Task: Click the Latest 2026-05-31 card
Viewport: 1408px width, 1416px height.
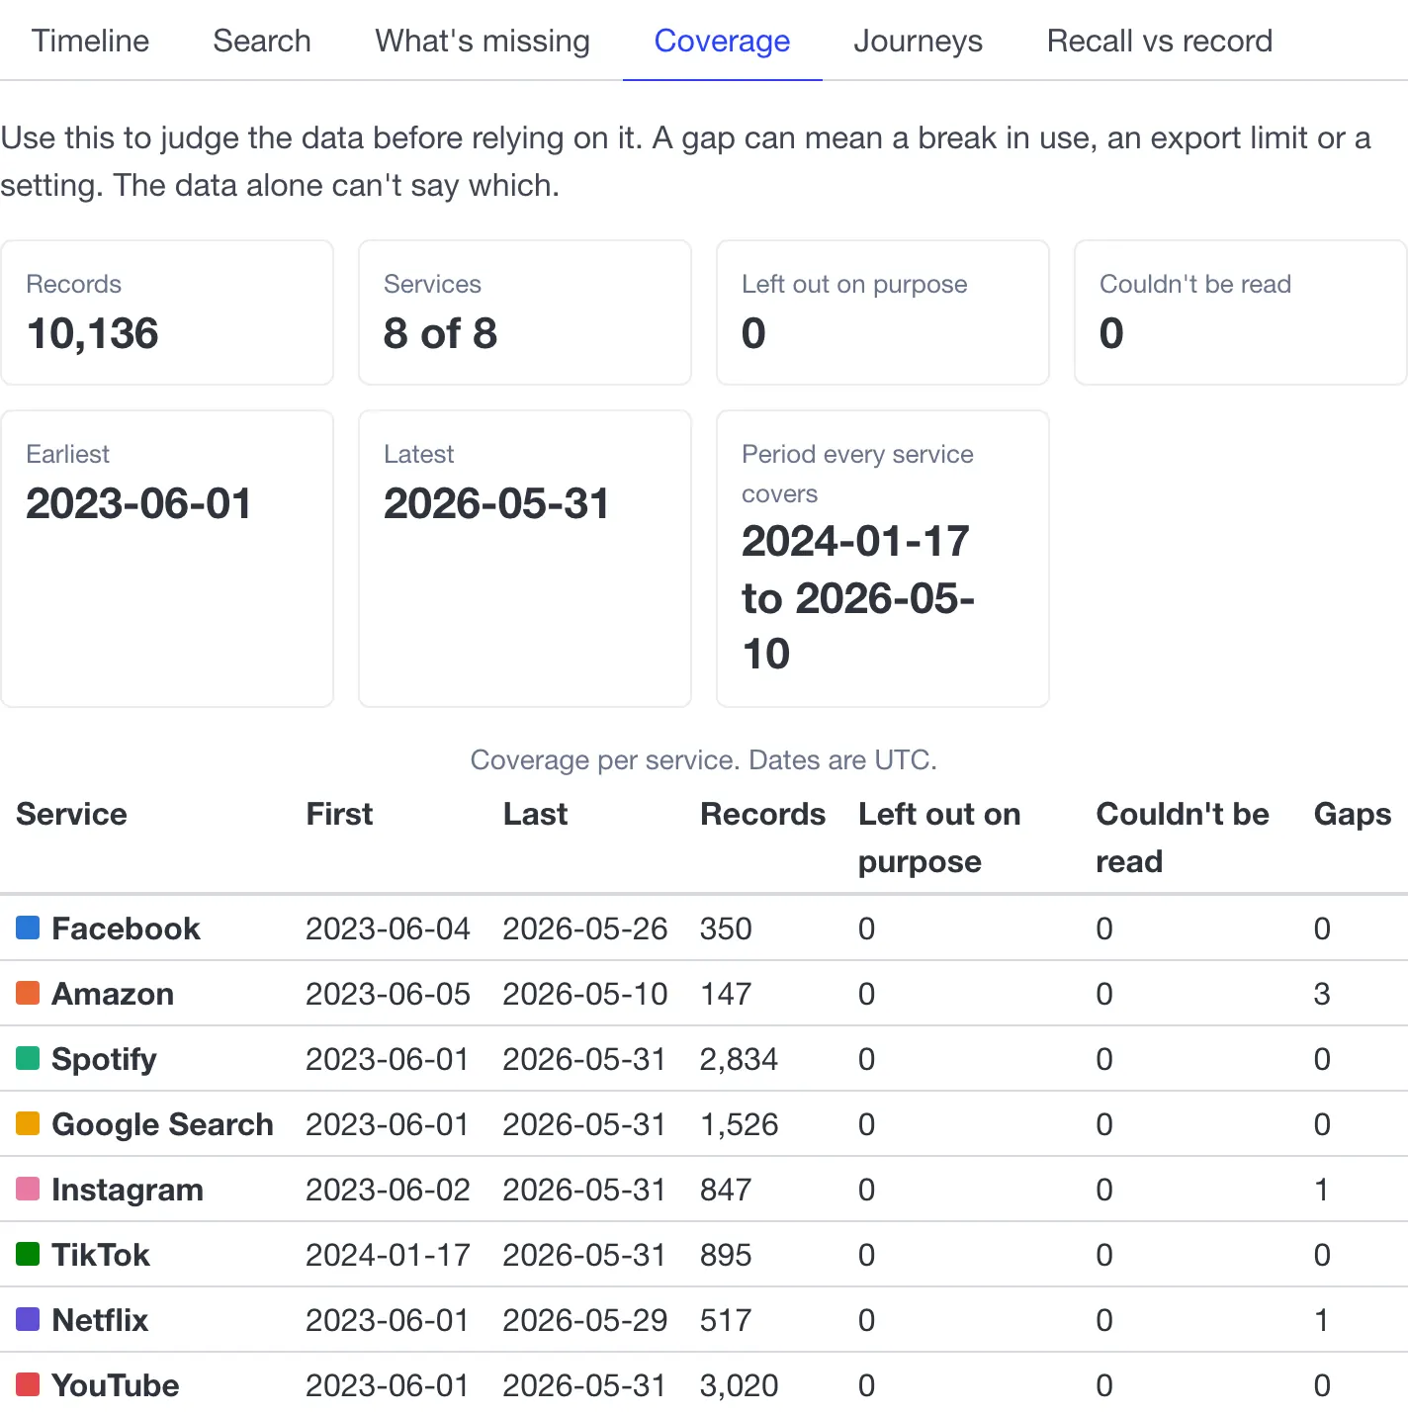Action: point(525,559)
